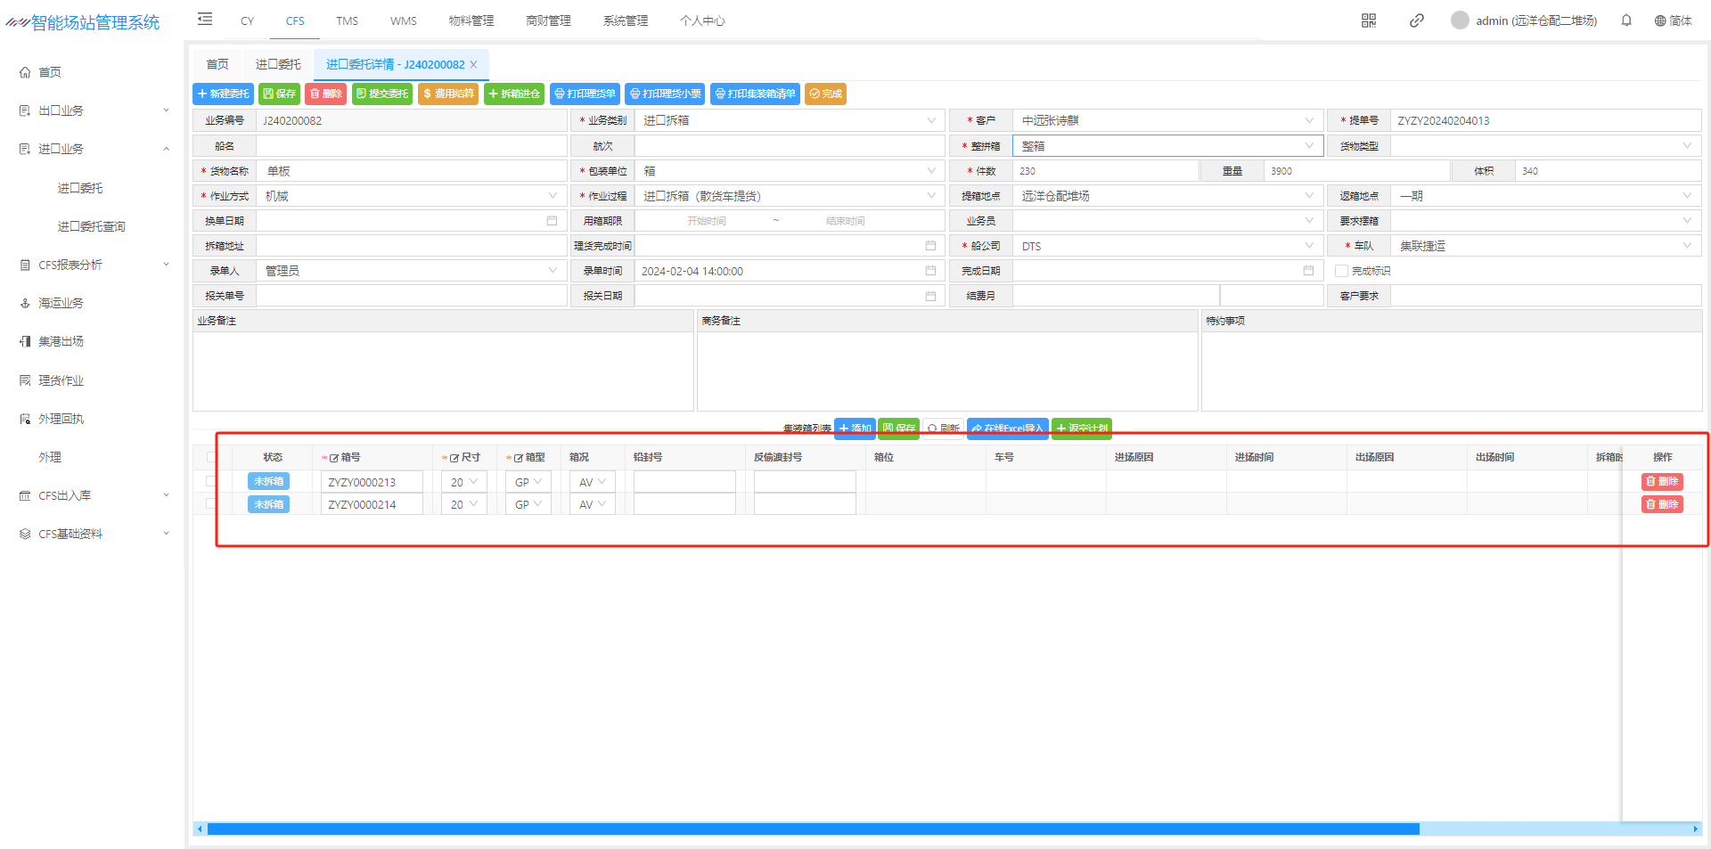Click the 打印理货单 print button
The height and width of the screenshot is (849, 1711).
coord(585,94)
